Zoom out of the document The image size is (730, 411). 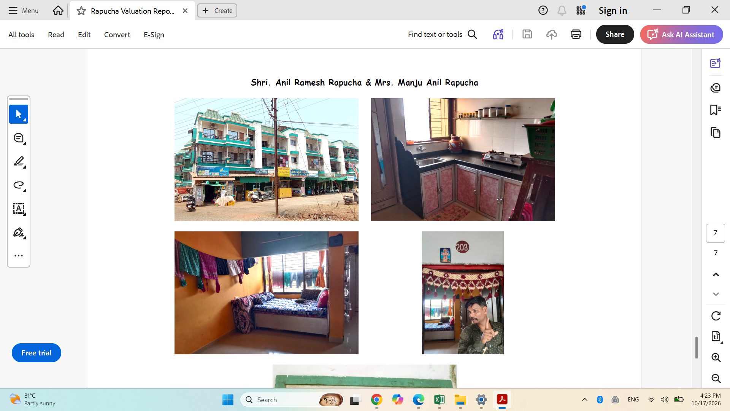point(716,378)
